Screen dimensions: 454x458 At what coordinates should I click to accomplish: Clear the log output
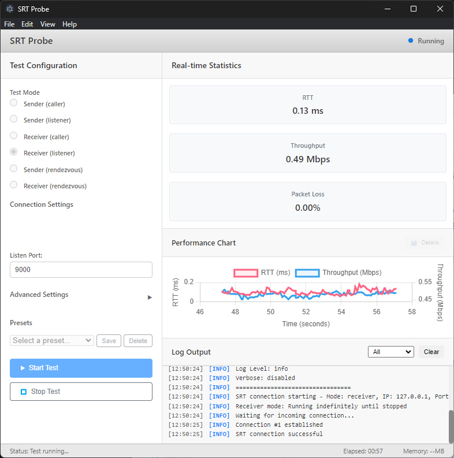431,352
